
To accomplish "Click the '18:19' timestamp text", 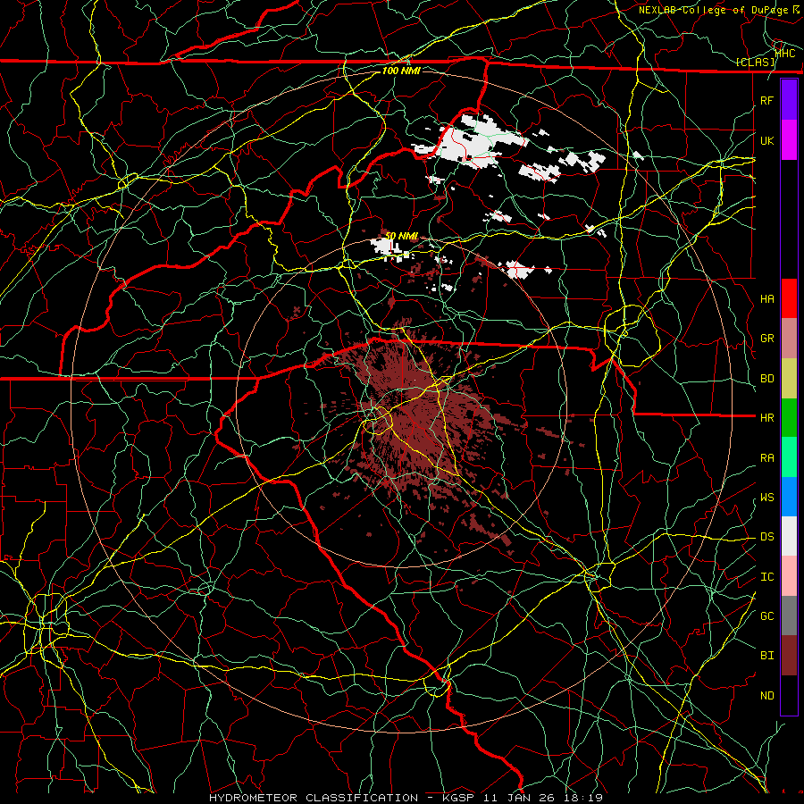I will (584, 798).
